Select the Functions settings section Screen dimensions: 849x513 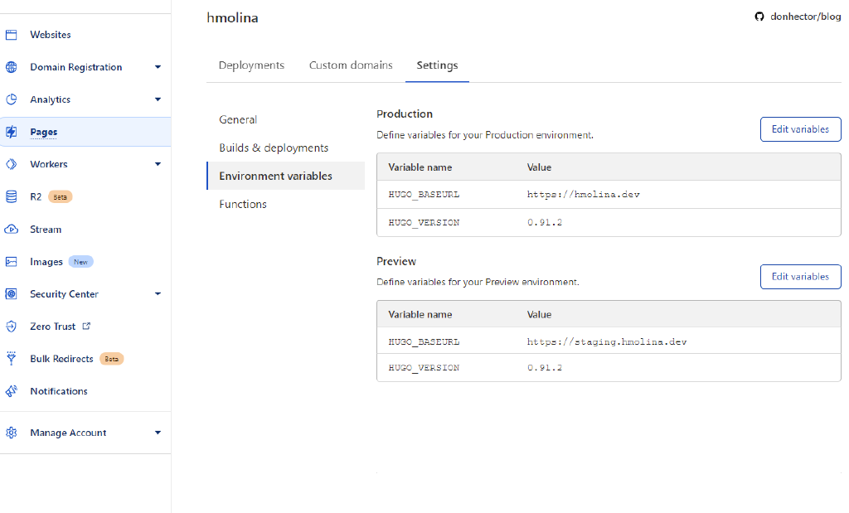pos(242,204)
